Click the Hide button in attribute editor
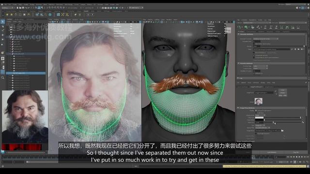 click(285, 95)
